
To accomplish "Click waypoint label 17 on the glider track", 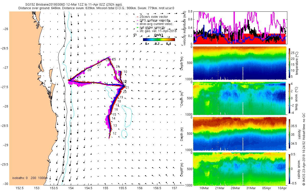I will point(117,105).
